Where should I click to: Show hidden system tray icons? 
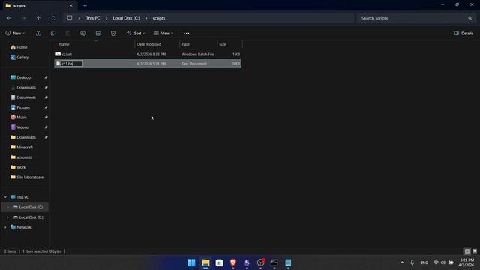(x=402, y=262)
